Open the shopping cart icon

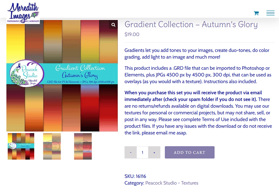[256, 13]
